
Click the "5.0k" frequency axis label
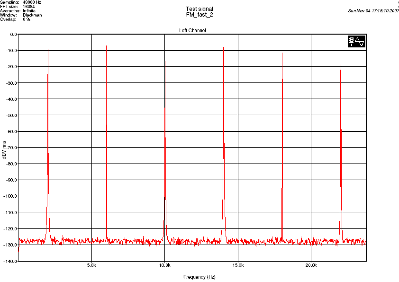click(x=91, y=265)
